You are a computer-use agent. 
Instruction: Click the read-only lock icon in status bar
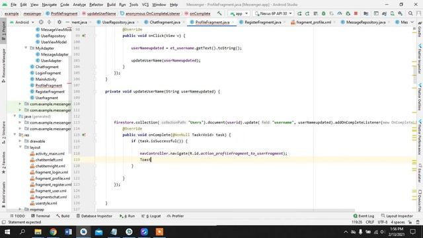coord(410,222)
